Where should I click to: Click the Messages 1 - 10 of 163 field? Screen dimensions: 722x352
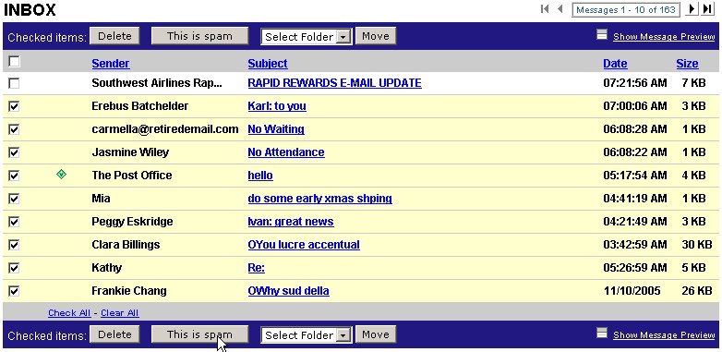[x=626, y=9]
